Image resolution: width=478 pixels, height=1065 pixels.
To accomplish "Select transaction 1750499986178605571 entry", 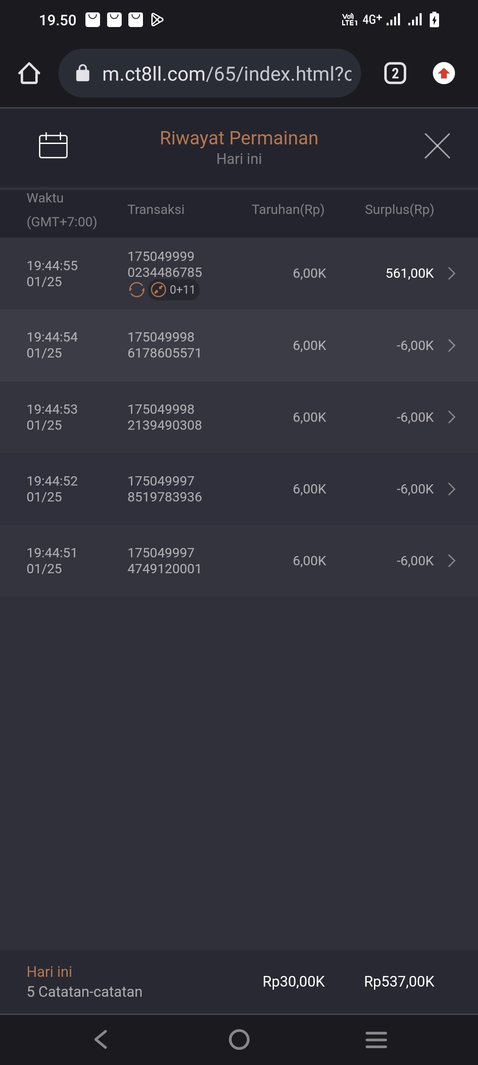I will 164,345.
